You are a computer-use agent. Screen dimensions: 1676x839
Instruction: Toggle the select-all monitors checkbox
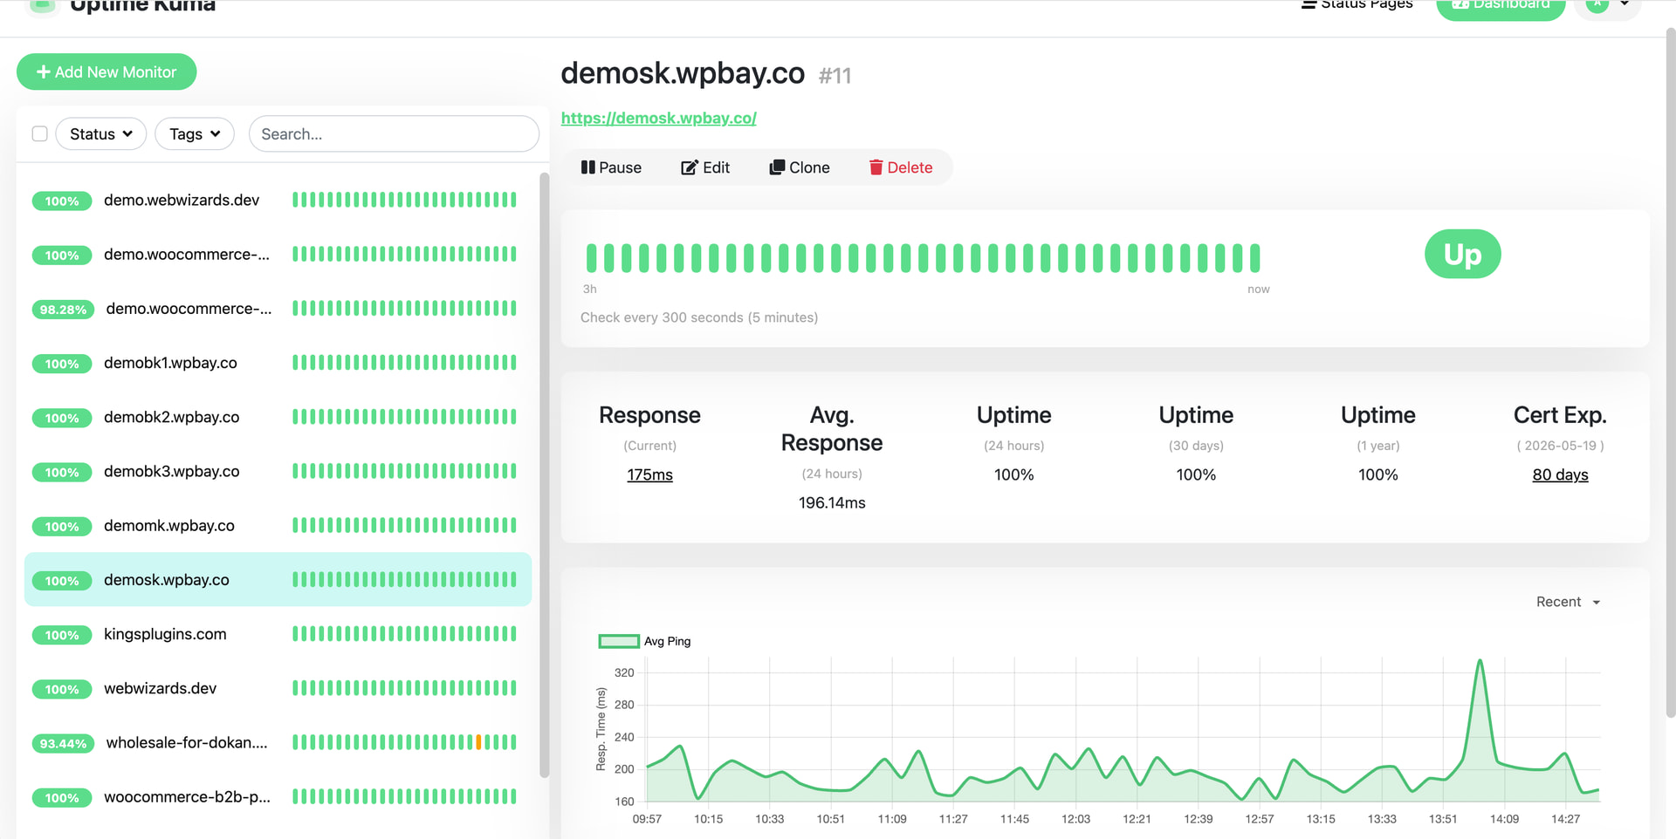tap(39, 133)
